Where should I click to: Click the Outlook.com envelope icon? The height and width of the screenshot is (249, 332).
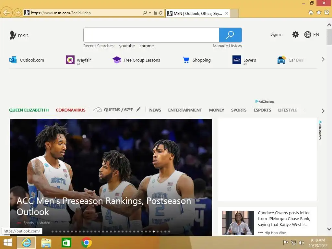pos(13,60)
